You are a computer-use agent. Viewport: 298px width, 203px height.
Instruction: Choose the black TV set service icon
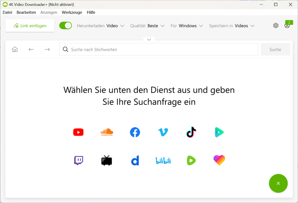(x=107, y=160)
